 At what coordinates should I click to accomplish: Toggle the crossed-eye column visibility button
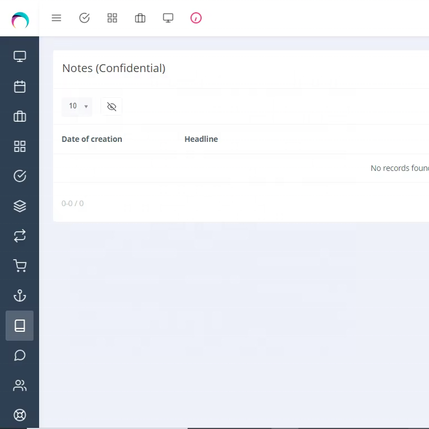click(x=111, y=107)
